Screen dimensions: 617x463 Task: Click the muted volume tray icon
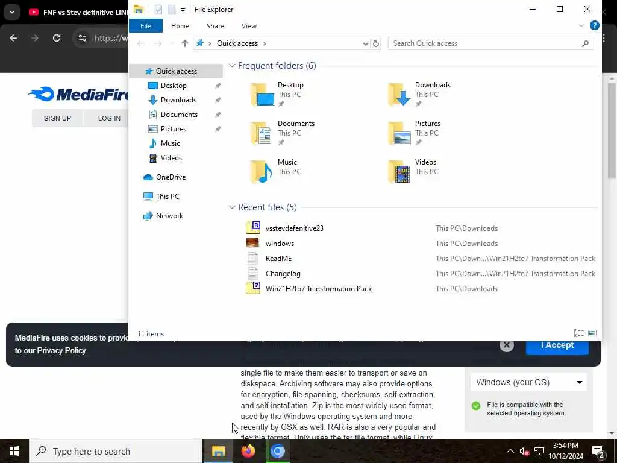(524, 451)
